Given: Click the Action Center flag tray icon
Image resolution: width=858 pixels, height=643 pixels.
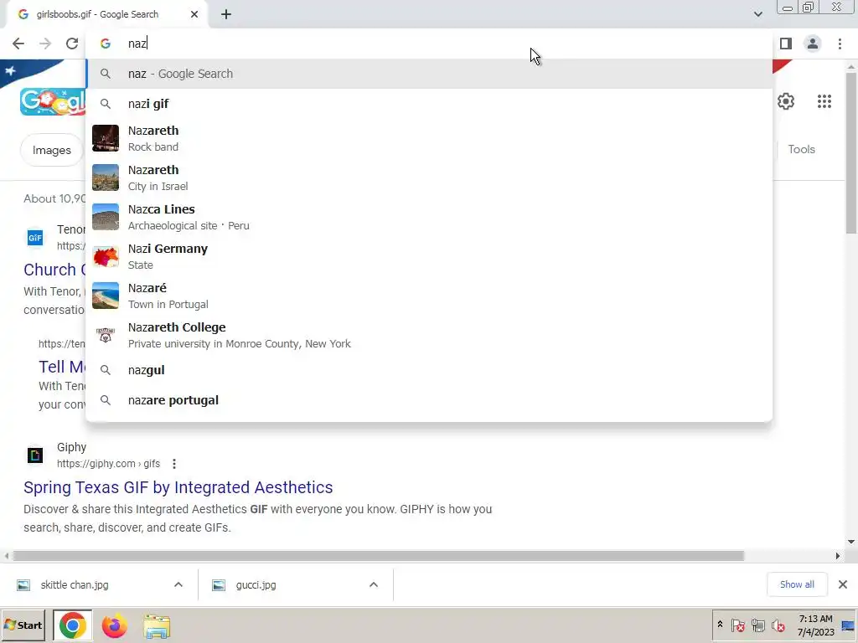Looking at the screenshot, I should (737, 625).
